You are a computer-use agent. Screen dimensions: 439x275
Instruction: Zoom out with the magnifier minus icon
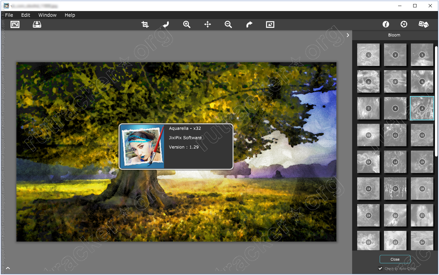point(228,24)
